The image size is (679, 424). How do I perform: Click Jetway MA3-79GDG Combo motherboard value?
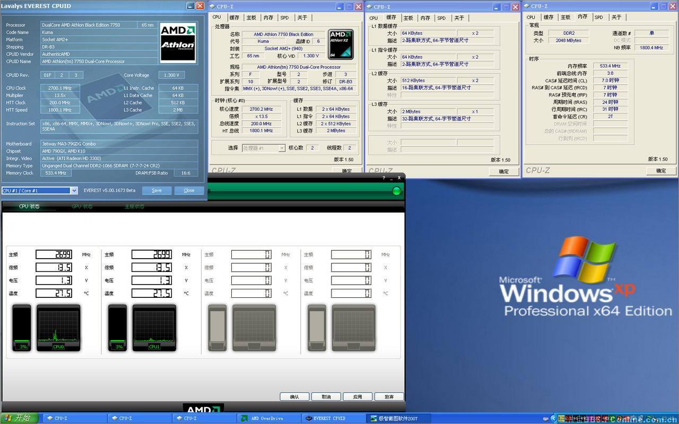click(119, 144)
